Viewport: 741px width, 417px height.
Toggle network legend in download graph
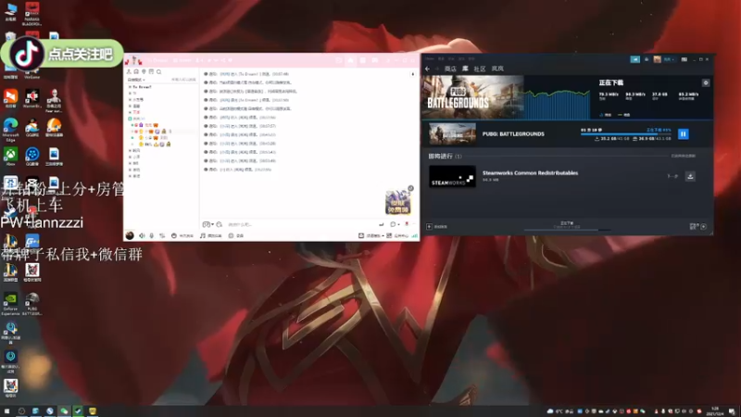(x=606, y=115)
